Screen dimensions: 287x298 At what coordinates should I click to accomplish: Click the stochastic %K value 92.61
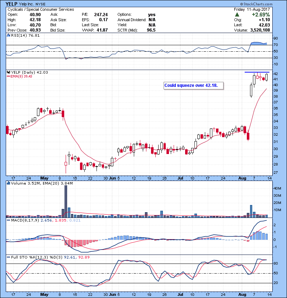[70, 257]
